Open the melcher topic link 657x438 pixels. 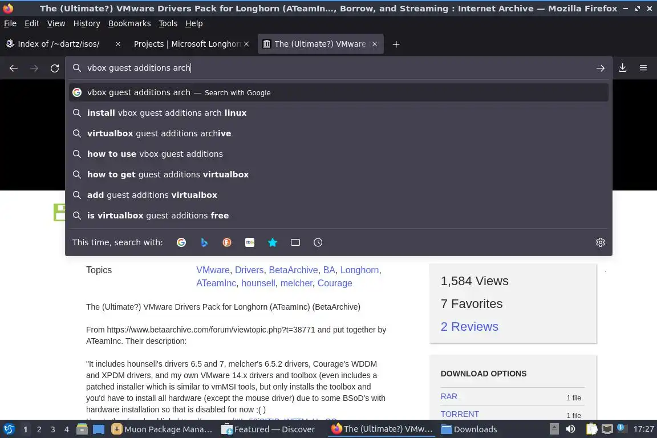(296, 283)
